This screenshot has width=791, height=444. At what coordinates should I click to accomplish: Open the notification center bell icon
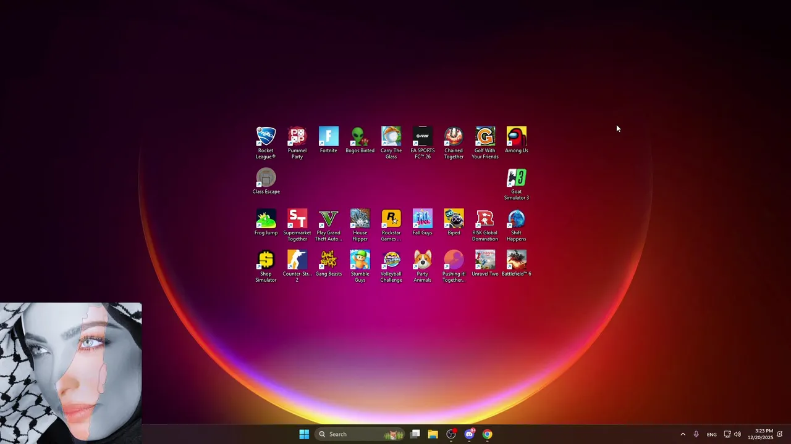(x=780, y=434)
